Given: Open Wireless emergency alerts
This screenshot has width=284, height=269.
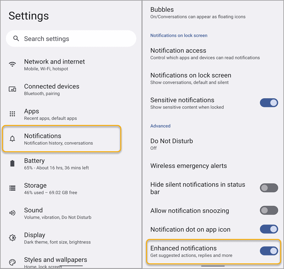Looking at the screenshot, I should (x=188, y=166).
